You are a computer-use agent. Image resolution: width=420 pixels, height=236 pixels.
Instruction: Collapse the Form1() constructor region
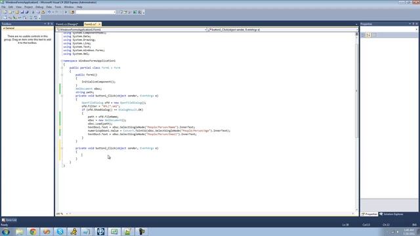(x=62, y=75)
